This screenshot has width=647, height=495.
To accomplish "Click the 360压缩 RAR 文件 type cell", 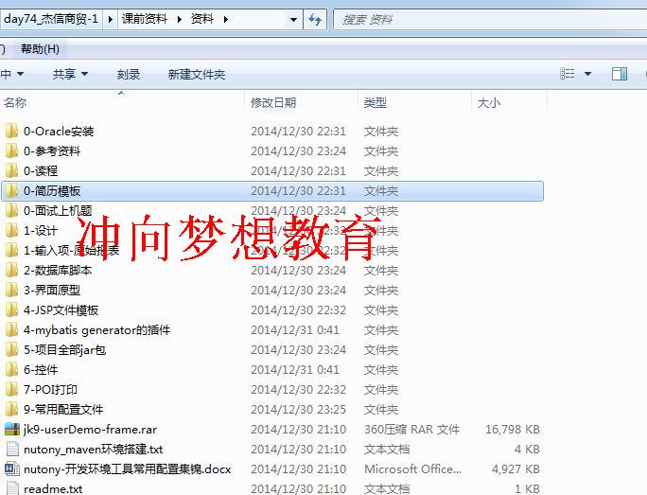I will [411, 430].
